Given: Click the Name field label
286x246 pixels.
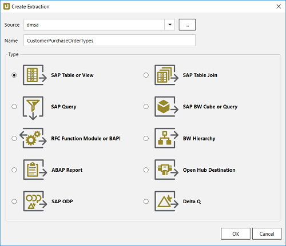Looking at the screenshot, I should click(11, 41).
